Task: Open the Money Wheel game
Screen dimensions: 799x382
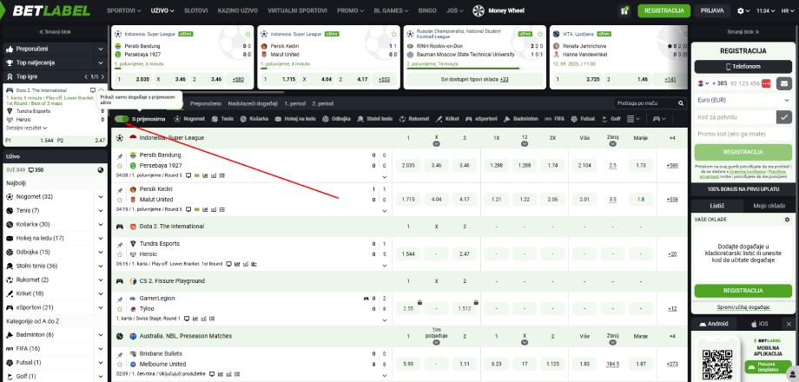Action: point(499,10)
